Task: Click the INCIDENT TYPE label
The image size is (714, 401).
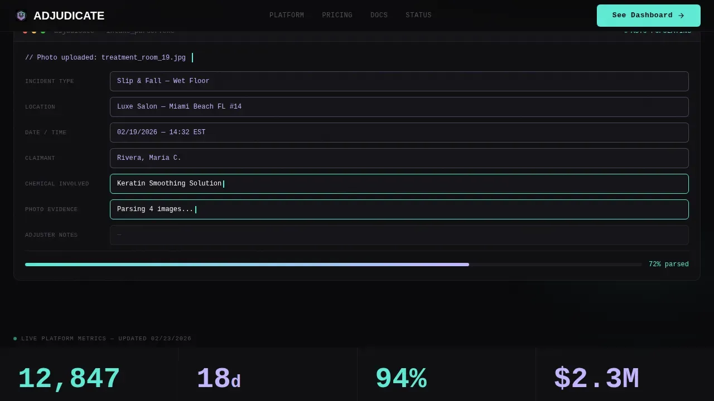Action: 49,81
